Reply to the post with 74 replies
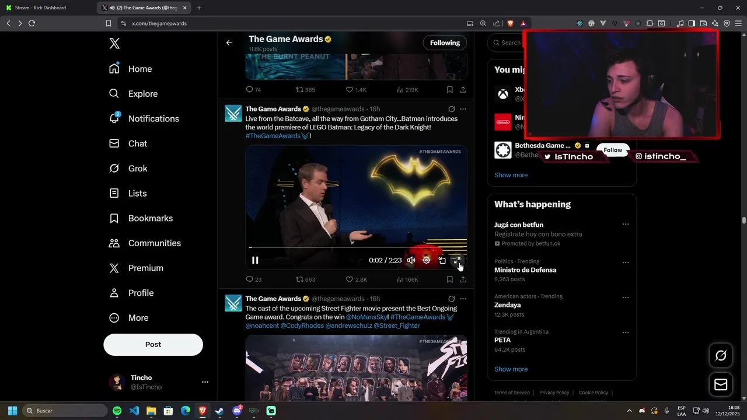This screenshot has width=747, height=420. (x=253, y=90)
